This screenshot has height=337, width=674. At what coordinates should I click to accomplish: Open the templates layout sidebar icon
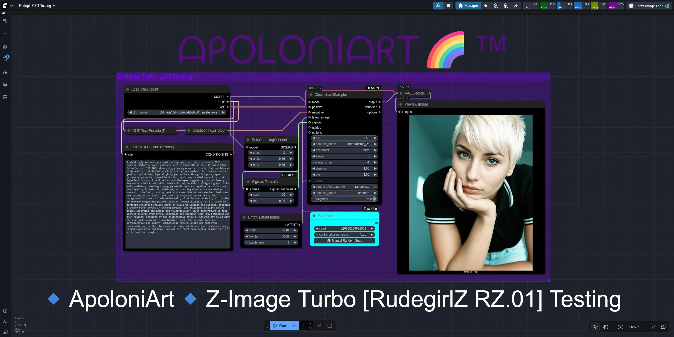5,97
